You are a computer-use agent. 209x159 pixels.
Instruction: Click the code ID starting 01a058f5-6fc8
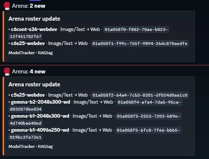click(x=148, y=130)
